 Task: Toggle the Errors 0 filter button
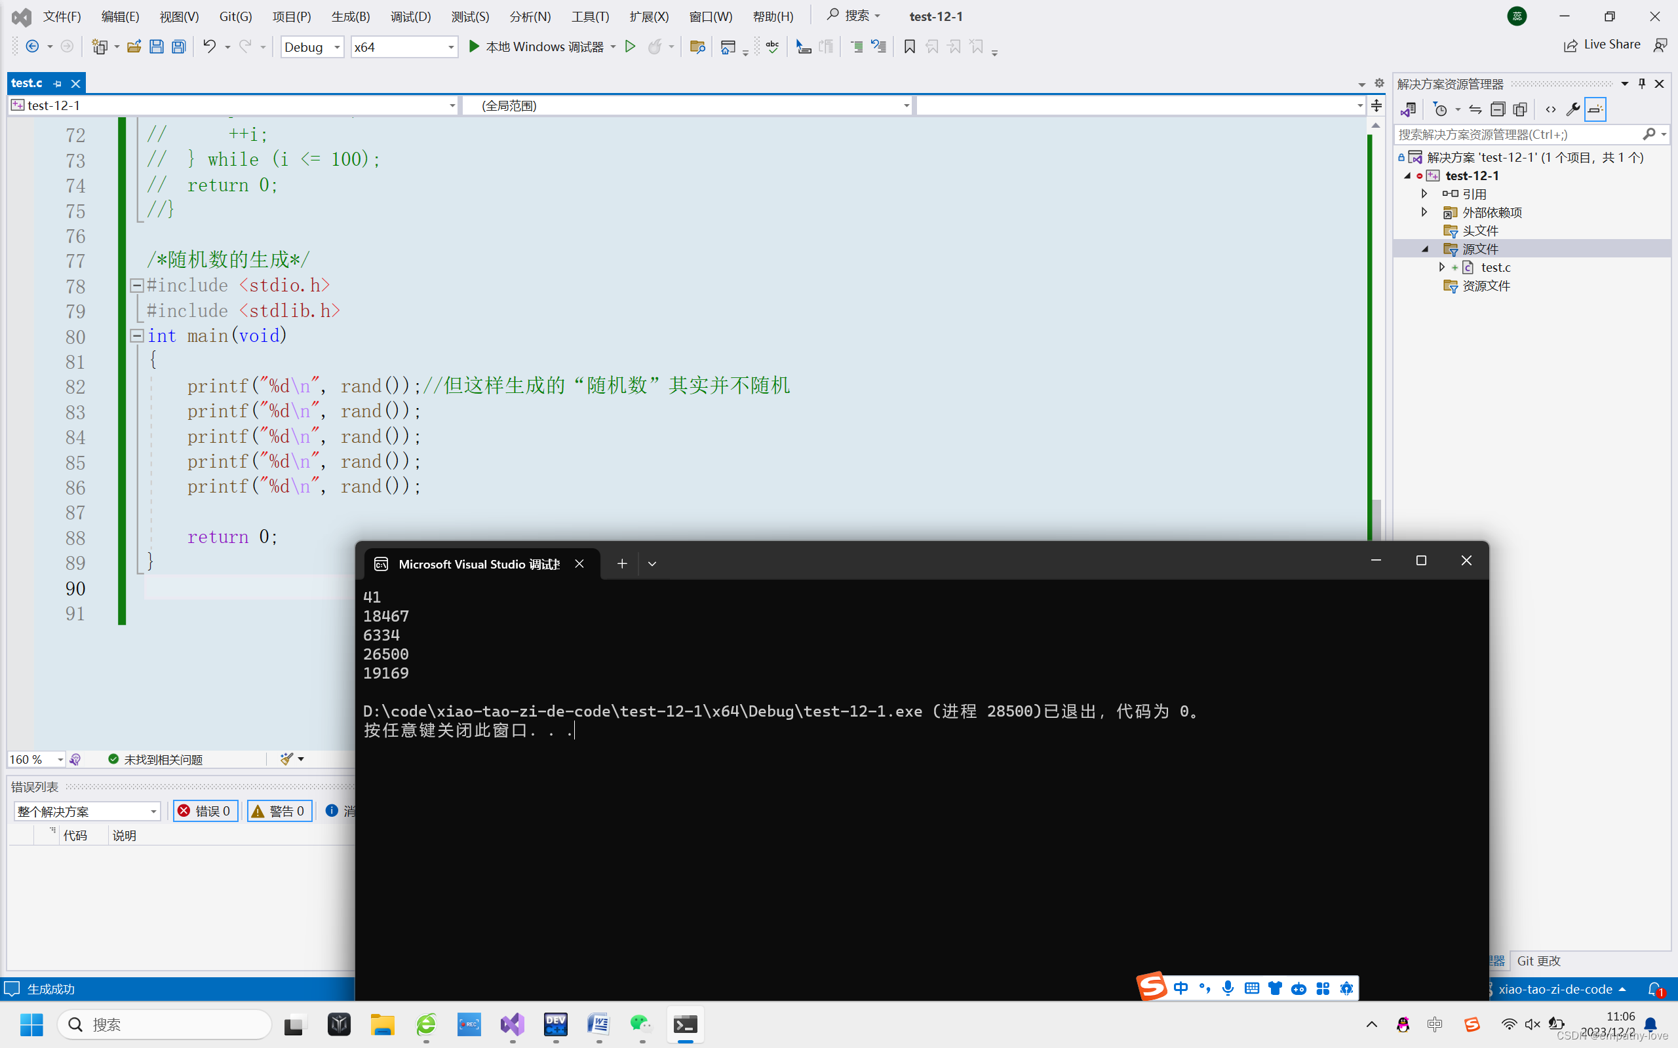[x=206, y=811]
